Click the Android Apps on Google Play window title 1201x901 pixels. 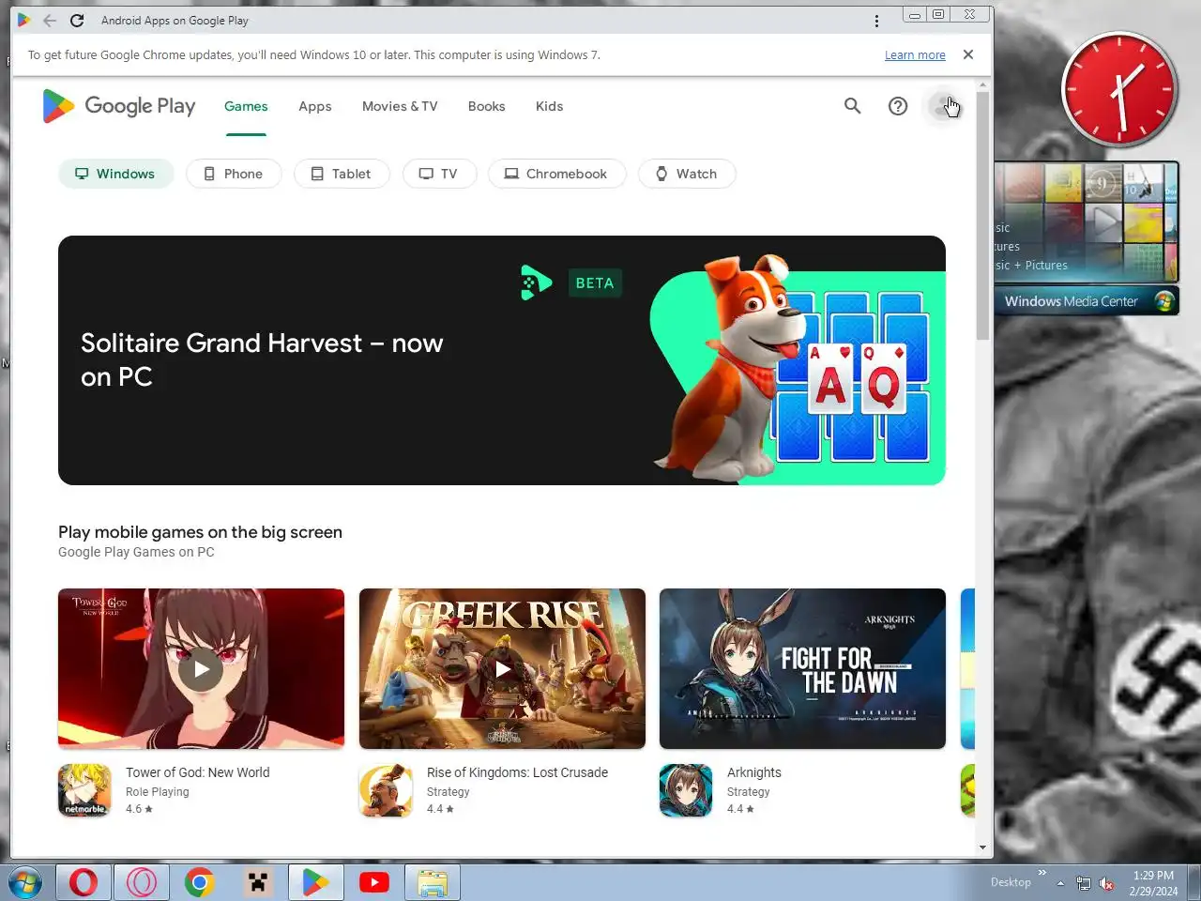175,21
